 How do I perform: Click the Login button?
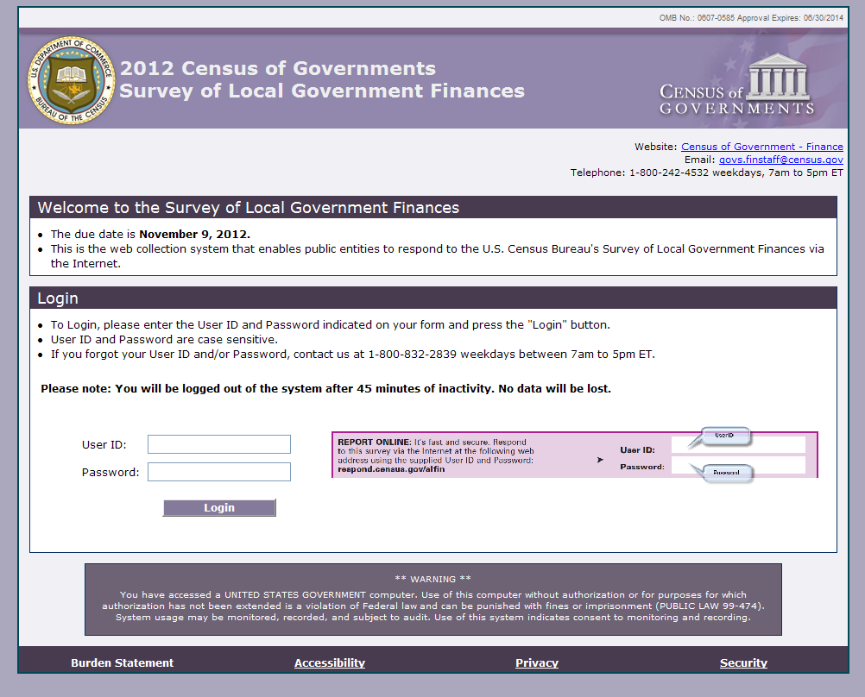click(219, 508)
